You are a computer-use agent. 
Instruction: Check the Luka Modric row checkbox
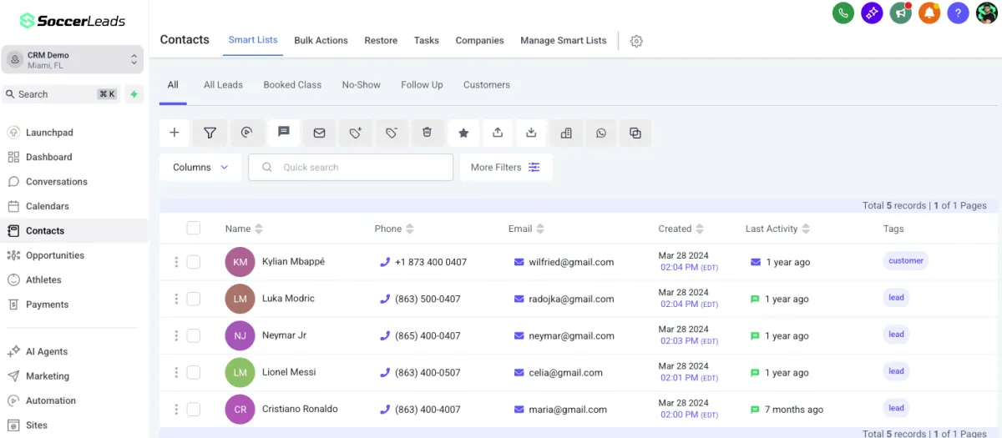point(194,299)
